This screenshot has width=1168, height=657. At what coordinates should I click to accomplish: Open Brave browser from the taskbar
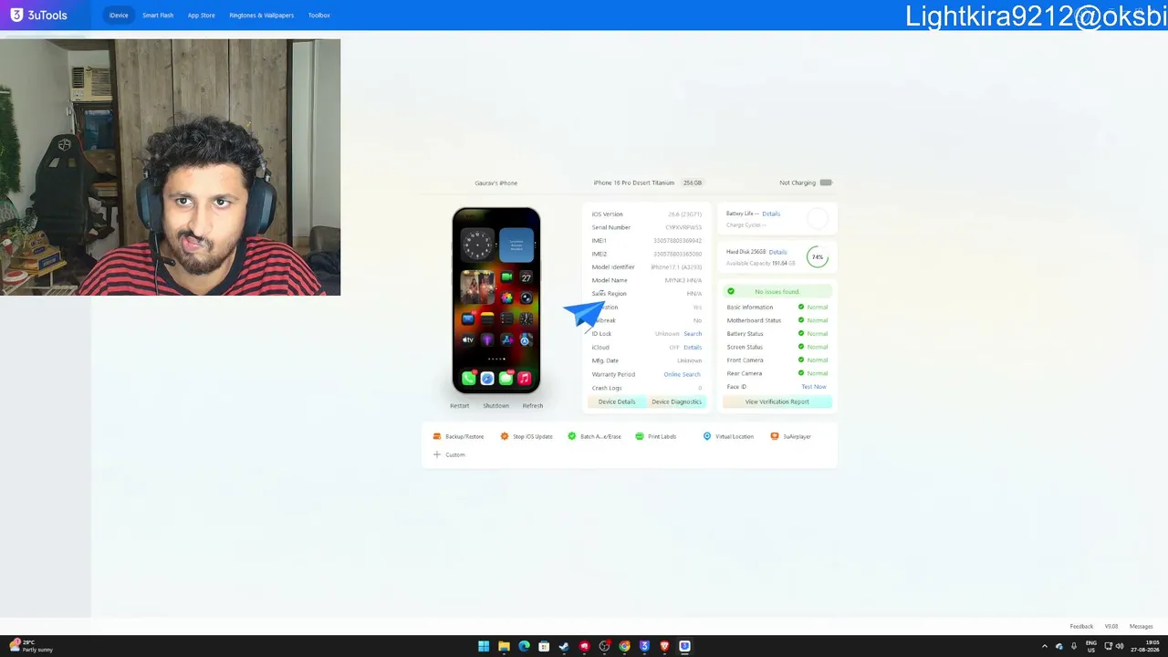664,646
